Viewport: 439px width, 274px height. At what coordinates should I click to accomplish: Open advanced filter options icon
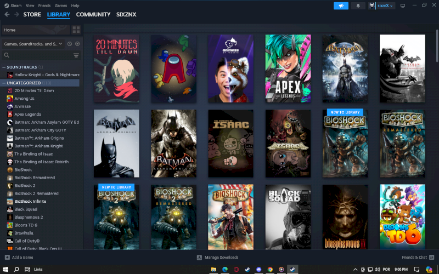(76, 55)
